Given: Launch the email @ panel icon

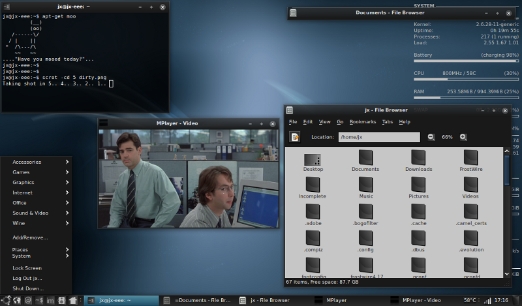Looking at the screenshot, I should (28, 300).
